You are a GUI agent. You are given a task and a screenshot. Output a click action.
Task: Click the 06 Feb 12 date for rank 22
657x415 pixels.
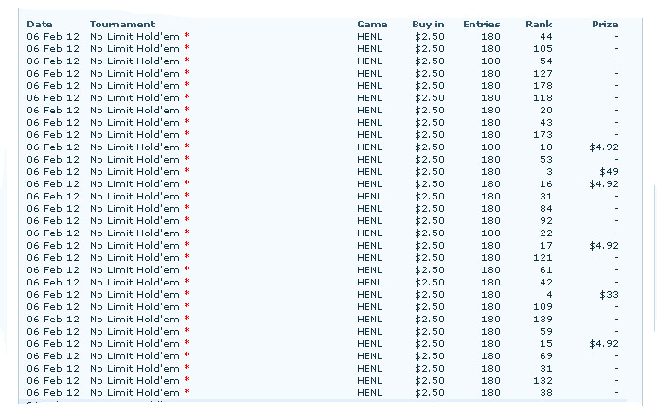pos(53,233)
